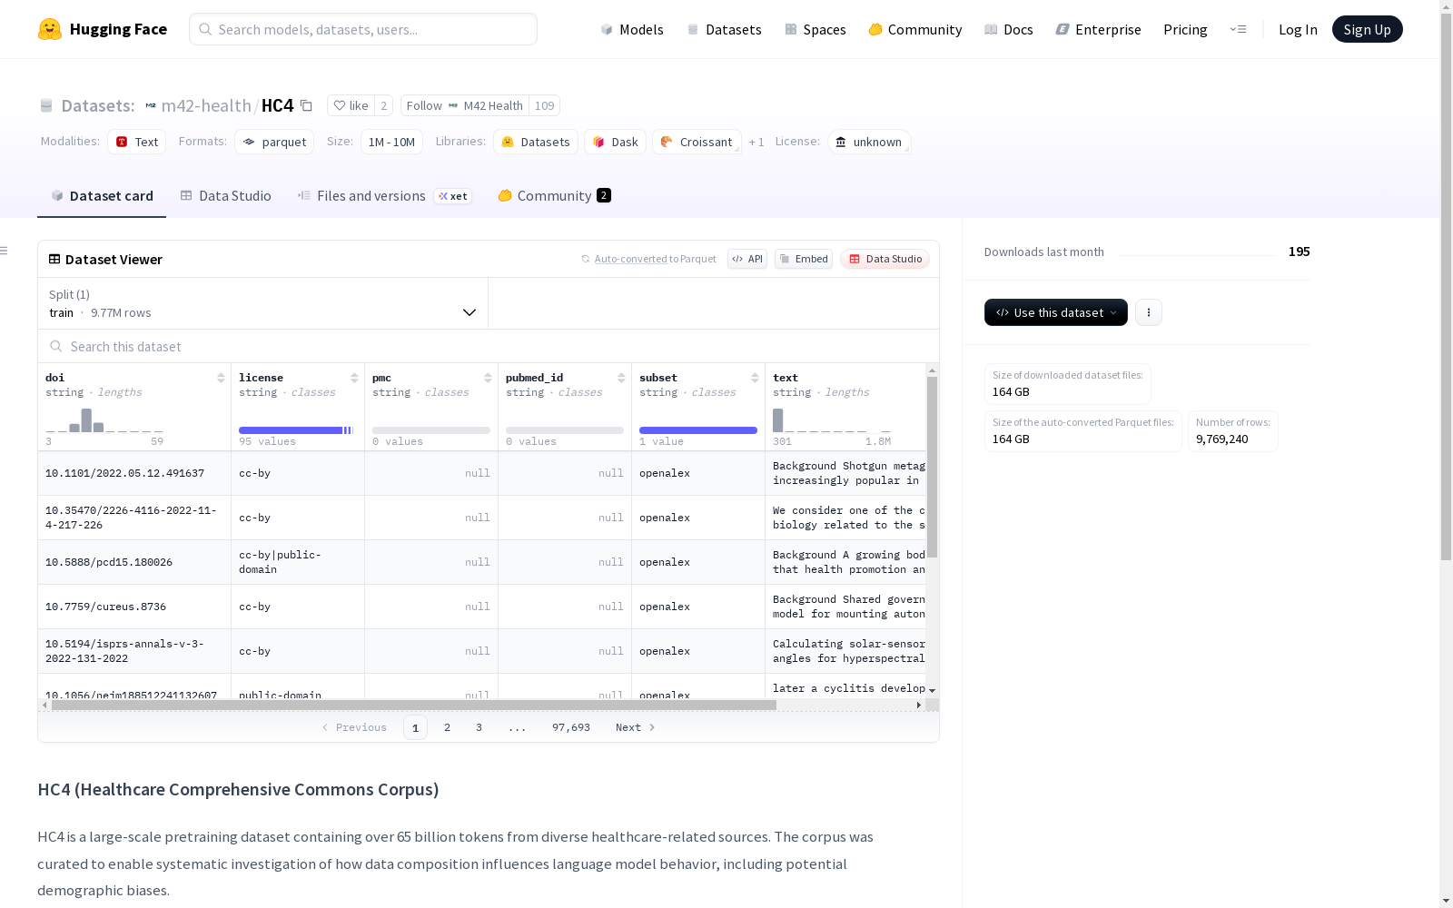Open Datasets page in top navigation

(x=724, y=29)
